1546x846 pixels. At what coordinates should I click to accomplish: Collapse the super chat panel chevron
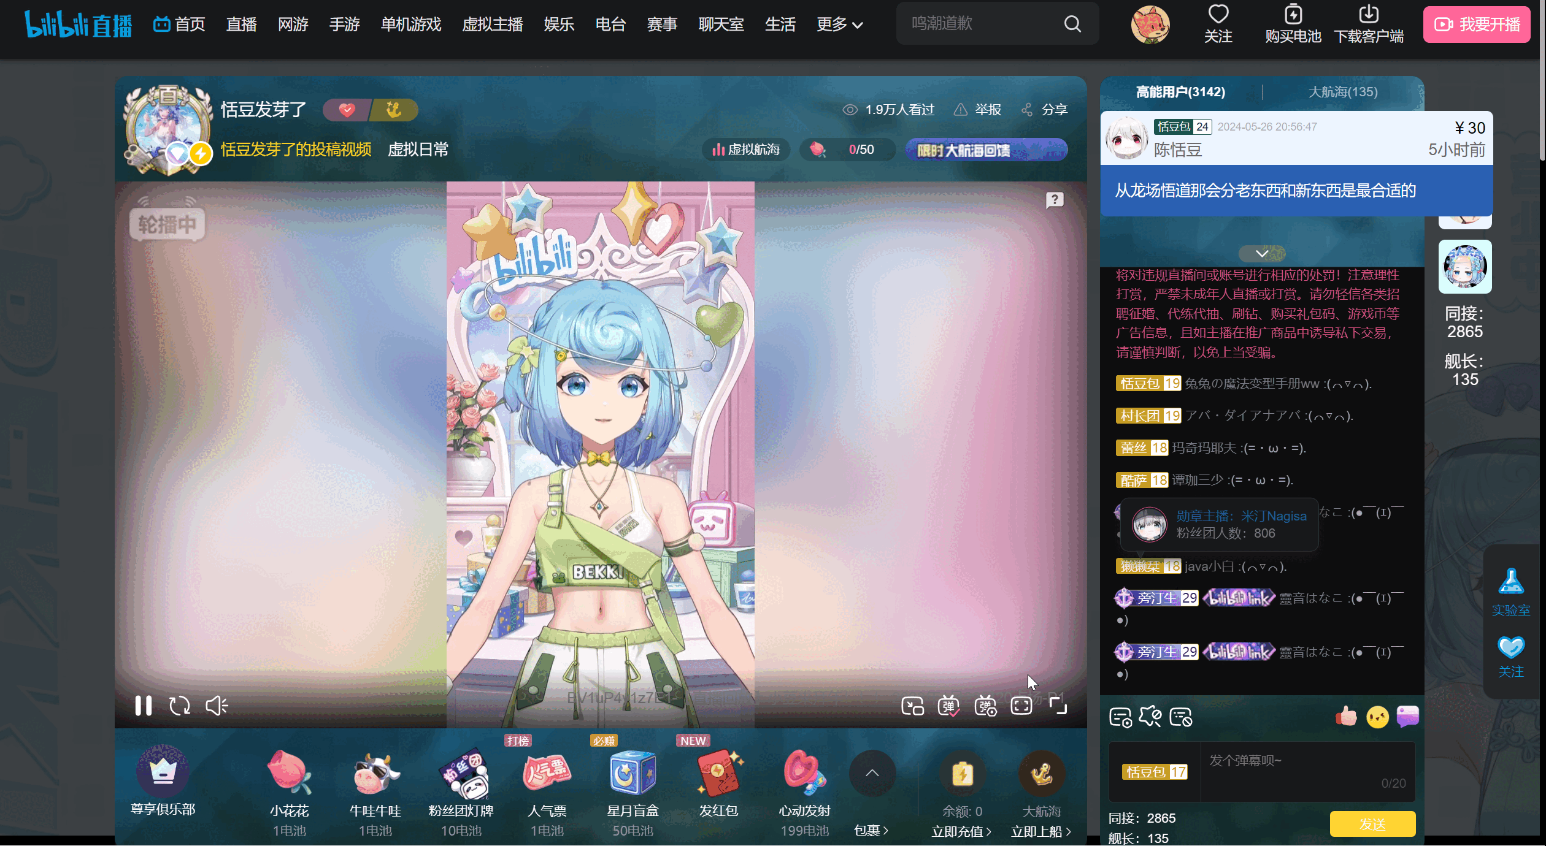[1262, 253]
